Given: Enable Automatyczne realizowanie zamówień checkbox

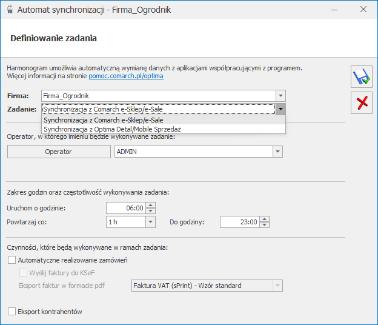Looking at the screenshot, I should tap(12, 260).
